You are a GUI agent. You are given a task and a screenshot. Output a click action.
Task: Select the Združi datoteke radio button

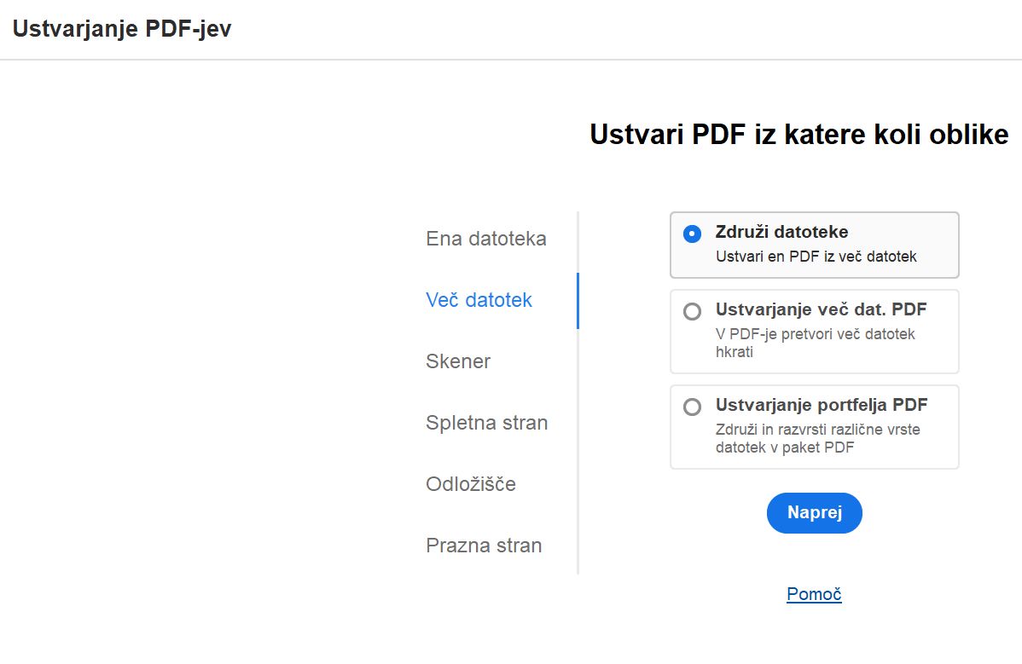[x=692, y=234]
